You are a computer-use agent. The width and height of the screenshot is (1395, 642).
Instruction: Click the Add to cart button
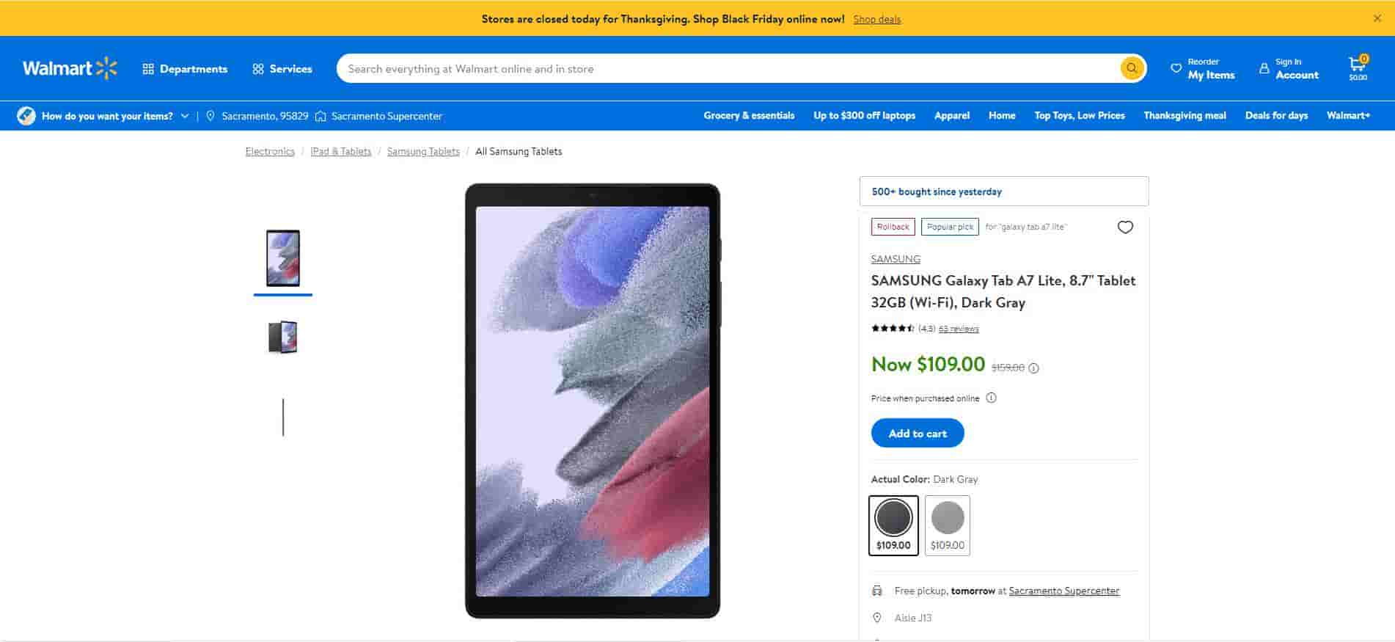[x=917, y=433]
